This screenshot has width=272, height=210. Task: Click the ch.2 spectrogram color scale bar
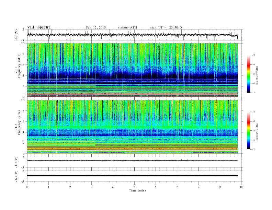248,130
